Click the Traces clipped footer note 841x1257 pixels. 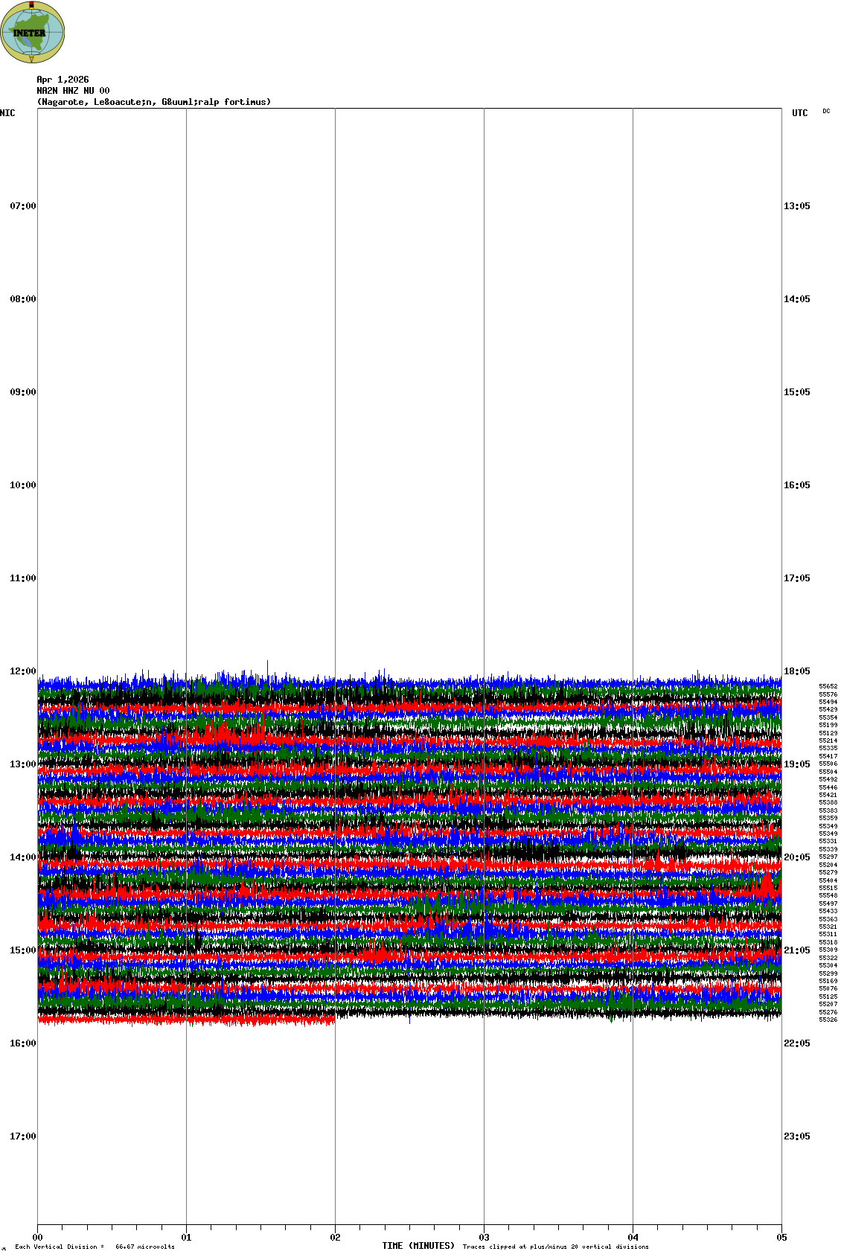tap(555, 1247)
